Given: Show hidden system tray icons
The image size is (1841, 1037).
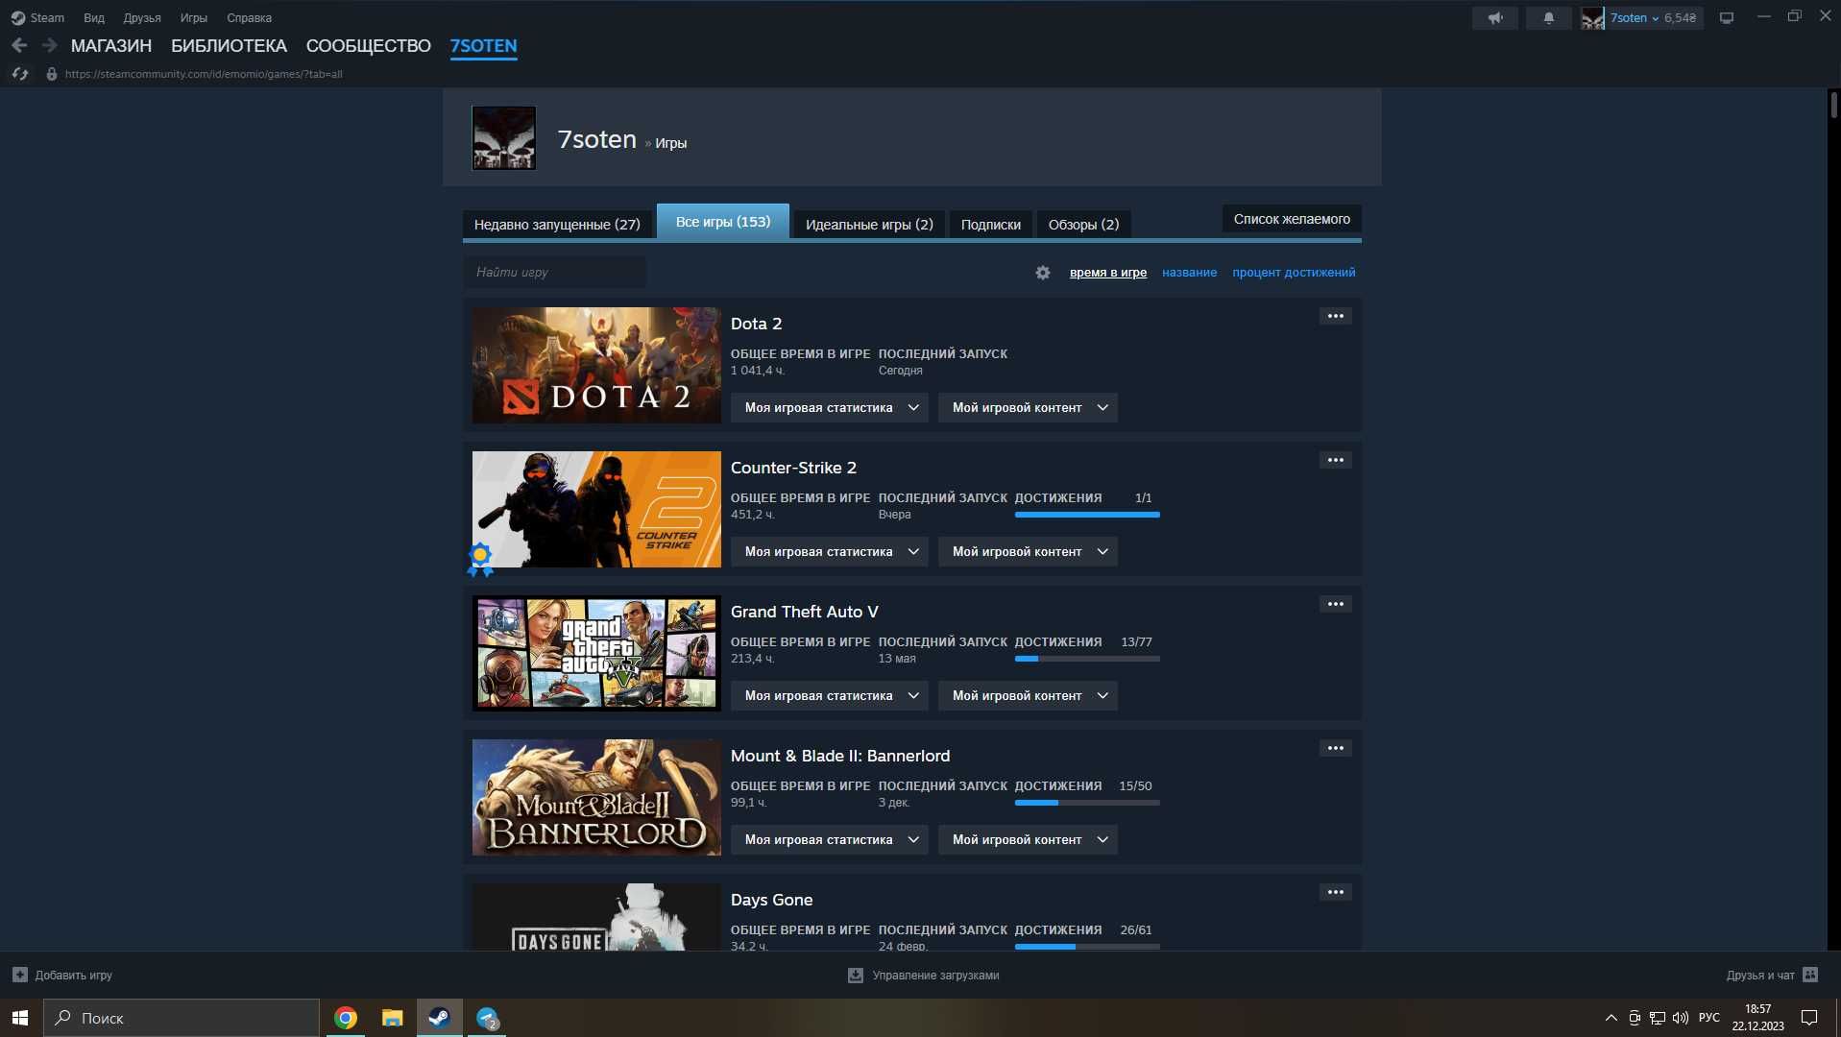Looking at the screenshot, I should [x=1611, y=1018].
